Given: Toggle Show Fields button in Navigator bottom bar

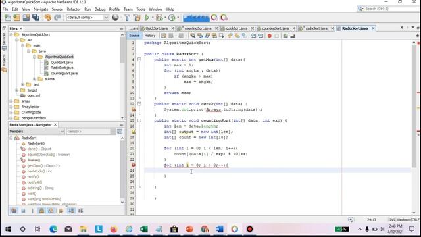Looking at the screenshot, I should (x=24, y=211).
